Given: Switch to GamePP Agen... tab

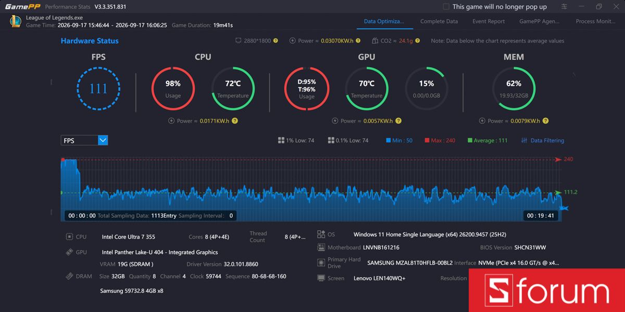Looking at the screenshot, I should coord(540,21).
